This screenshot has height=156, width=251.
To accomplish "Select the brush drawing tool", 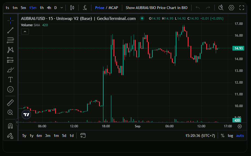I will [10, 70].
